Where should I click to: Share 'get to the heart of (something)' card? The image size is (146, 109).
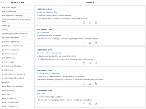pos(84,83)
